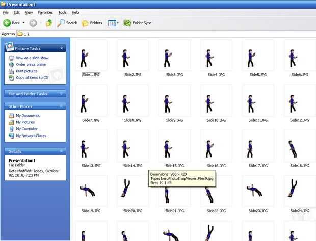The image size is (316, 241).
Task: Open My Pictures link
Action: click(25, 122)
